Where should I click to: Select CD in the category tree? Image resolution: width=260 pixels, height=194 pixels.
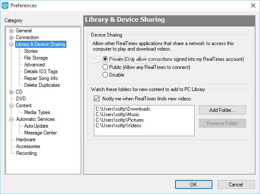tap(19, 92)
